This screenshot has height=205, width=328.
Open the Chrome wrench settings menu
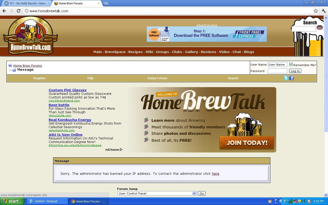[x=324, y=11]
